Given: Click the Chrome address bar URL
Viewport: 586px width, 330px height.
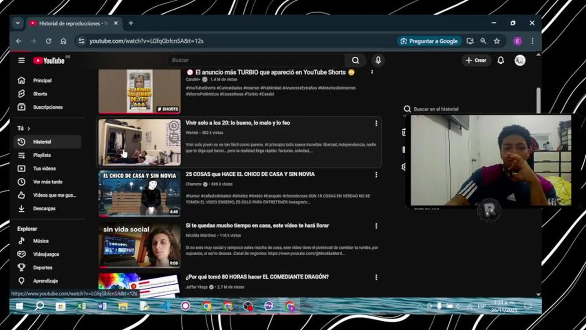Looking at the screenshot, I should coord(146,41).
